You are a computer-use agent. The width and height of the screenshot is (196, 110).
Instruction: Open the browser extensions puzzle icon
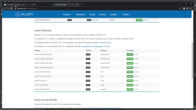[x=184, y=9]
